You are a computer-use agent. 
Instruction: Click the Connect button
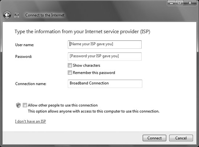(x=154, y=138)
